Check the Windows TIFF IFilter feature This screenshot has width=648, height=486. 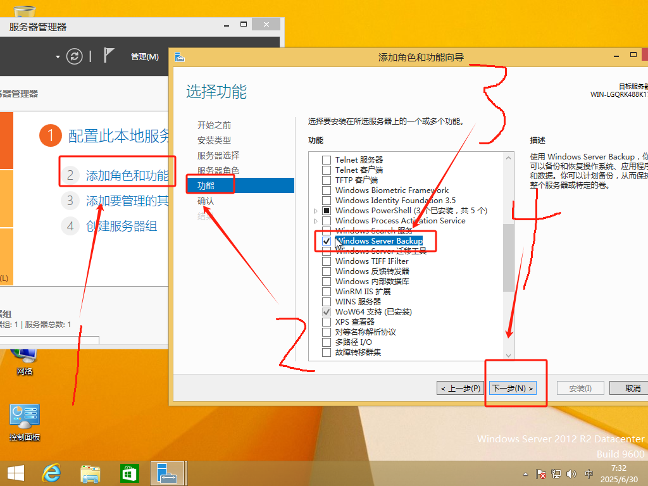327,261
